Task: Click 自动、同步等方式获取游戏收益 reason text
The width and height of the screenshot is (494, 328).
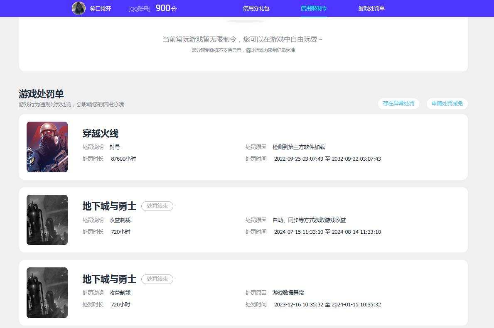Action: [x=309, y=220]
